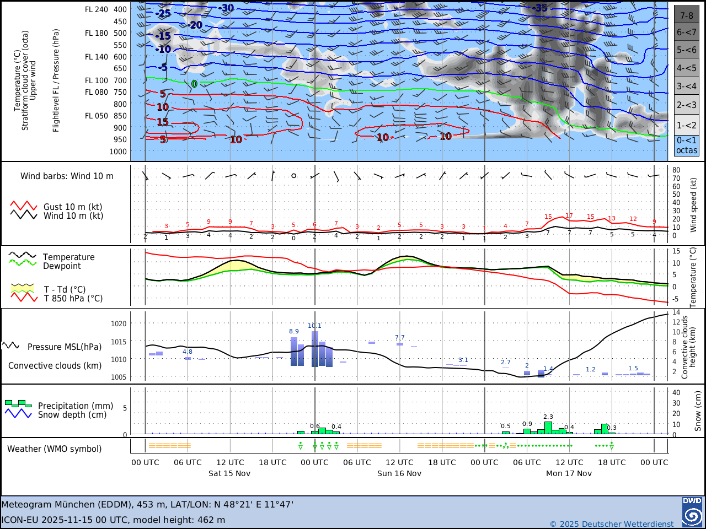Click the Pressure MSL legend line icon
The width and height of the screenshot is (706, 529).
(11, 346)
